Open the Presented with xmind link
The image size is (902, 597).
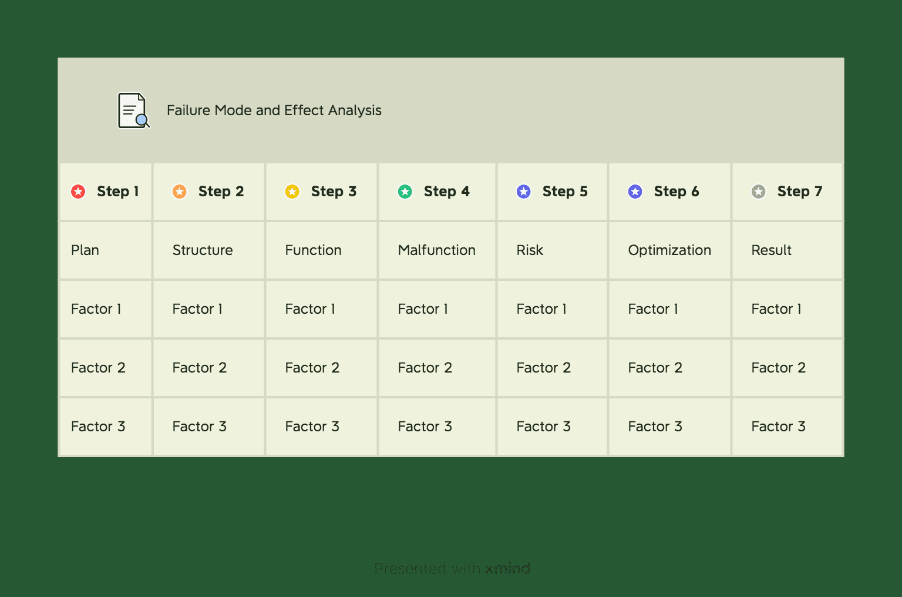[452, 568]
